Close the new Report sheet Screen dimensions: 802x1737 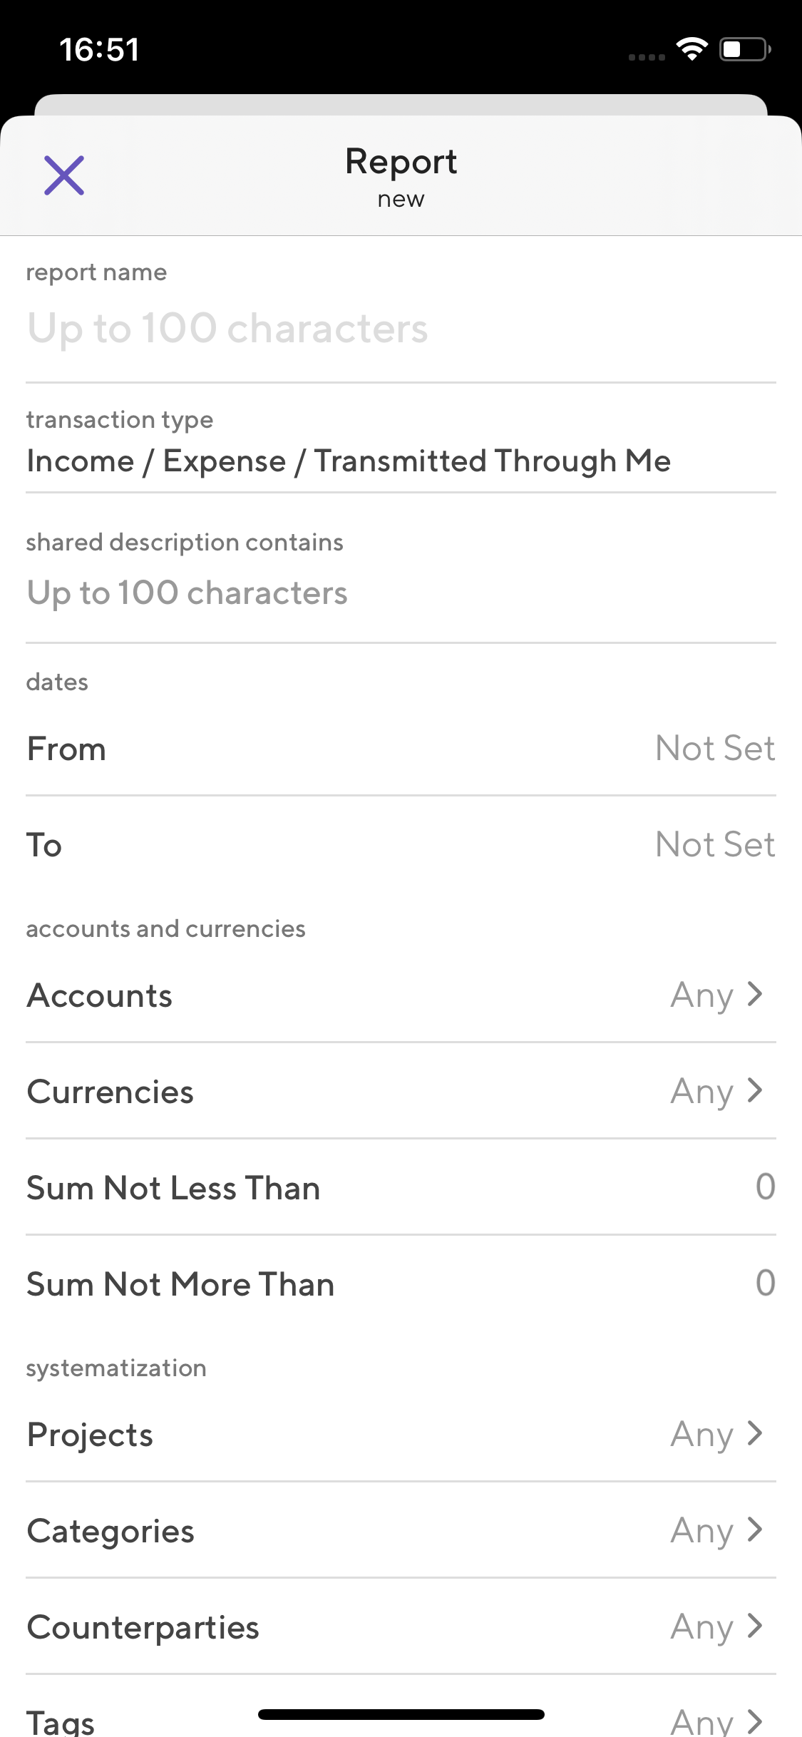click(x=64, y=175)
